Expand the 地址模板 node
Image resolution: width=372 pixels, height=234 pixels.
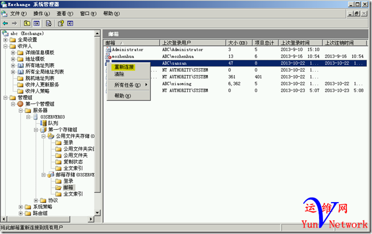(13, 59)
